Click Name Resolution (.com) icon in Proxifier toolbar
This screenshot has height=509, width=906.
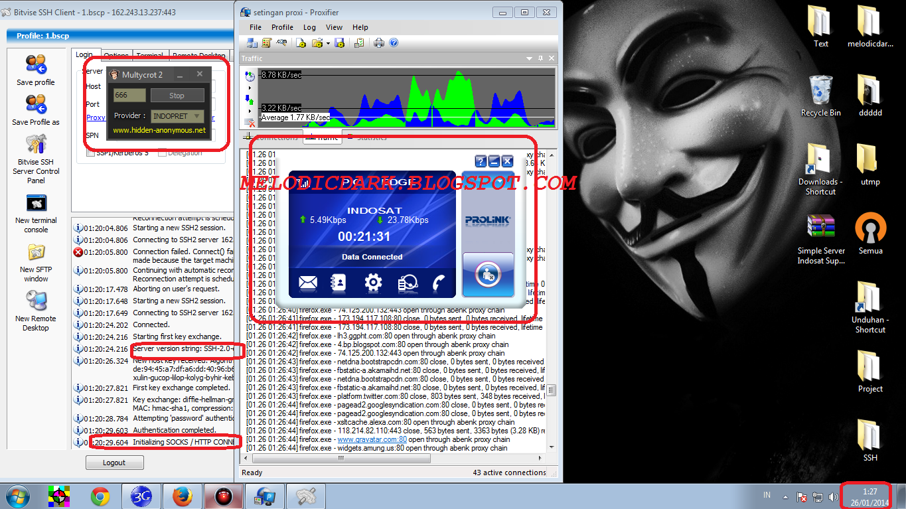point(281,42)
